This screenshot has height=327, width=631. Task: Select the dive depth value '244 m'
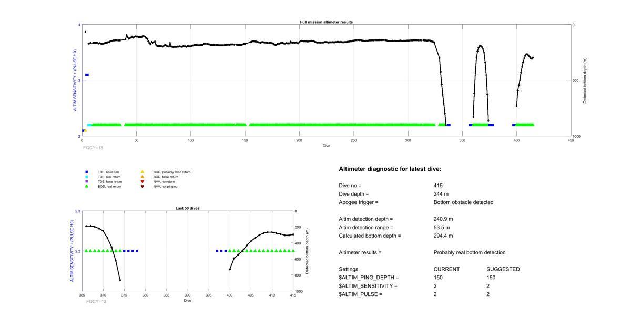[441, 194]
